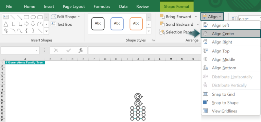Choose Align Center from the menu
The height and width of the screenshot is (122, 261).
pyautogui.click(x=230, y=34)
